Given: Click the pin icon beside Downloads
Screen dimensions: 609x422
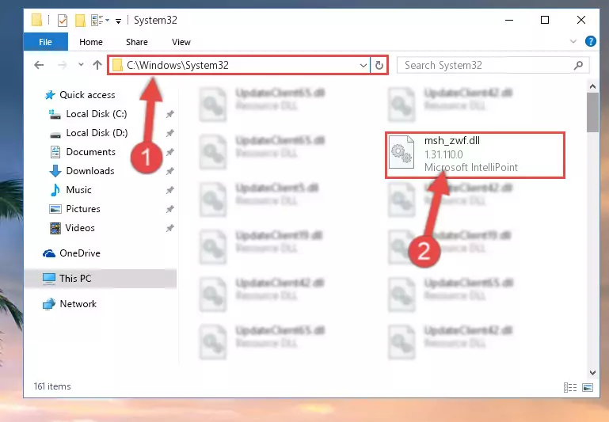Looking at the screenshot, I should pos(169,171).
